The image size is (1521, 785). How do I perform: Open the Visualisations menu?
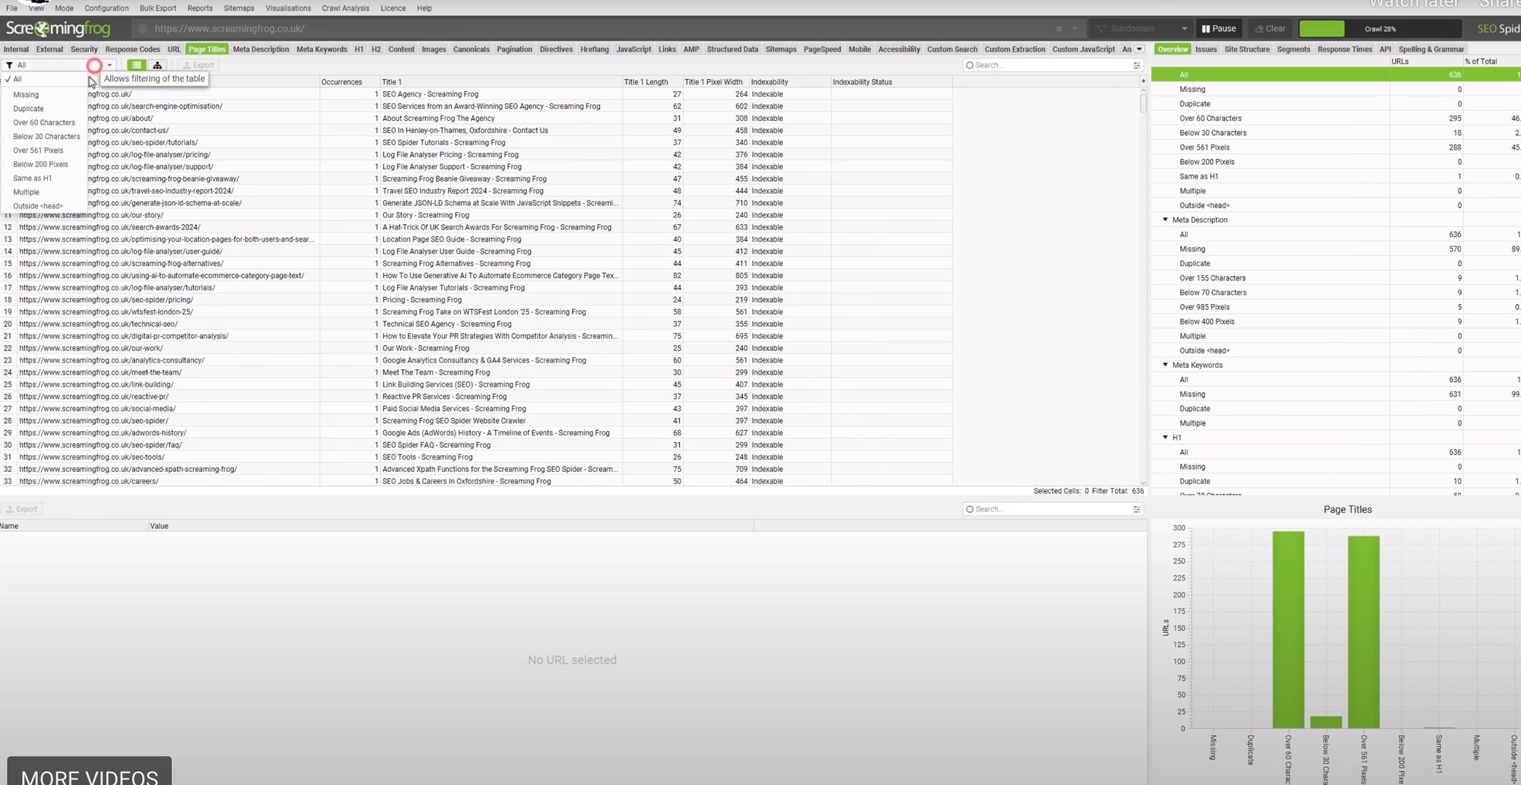point(288,8)
